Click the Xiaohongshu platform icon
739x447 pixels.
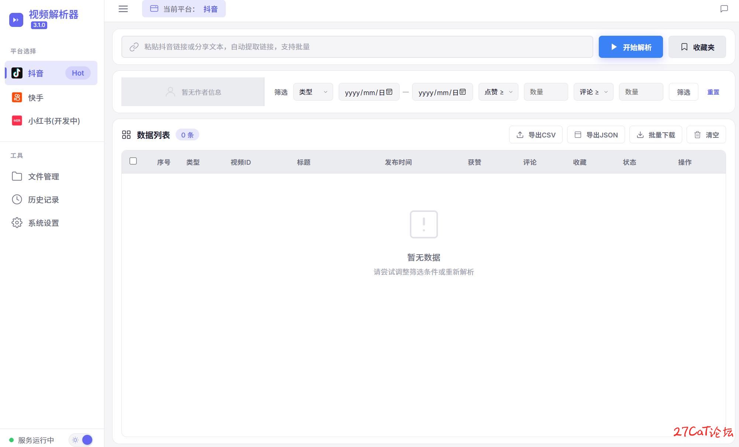[x=17, y=121]
